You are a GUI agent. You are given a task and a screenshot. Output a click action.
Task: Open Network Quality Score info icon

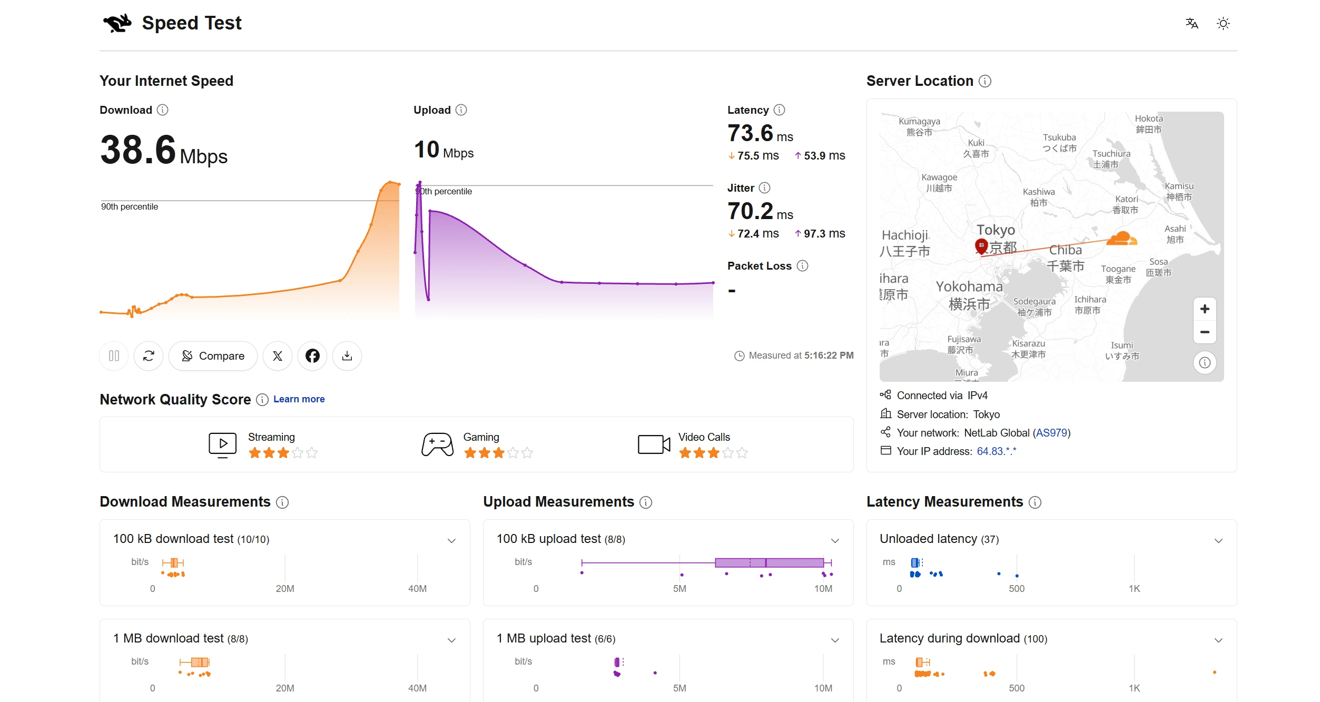click(x=262, y=400)
